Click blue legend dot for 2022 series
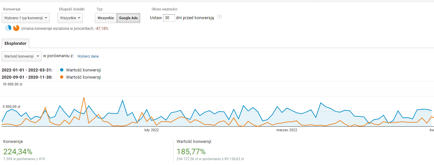 tap(62, 70)
